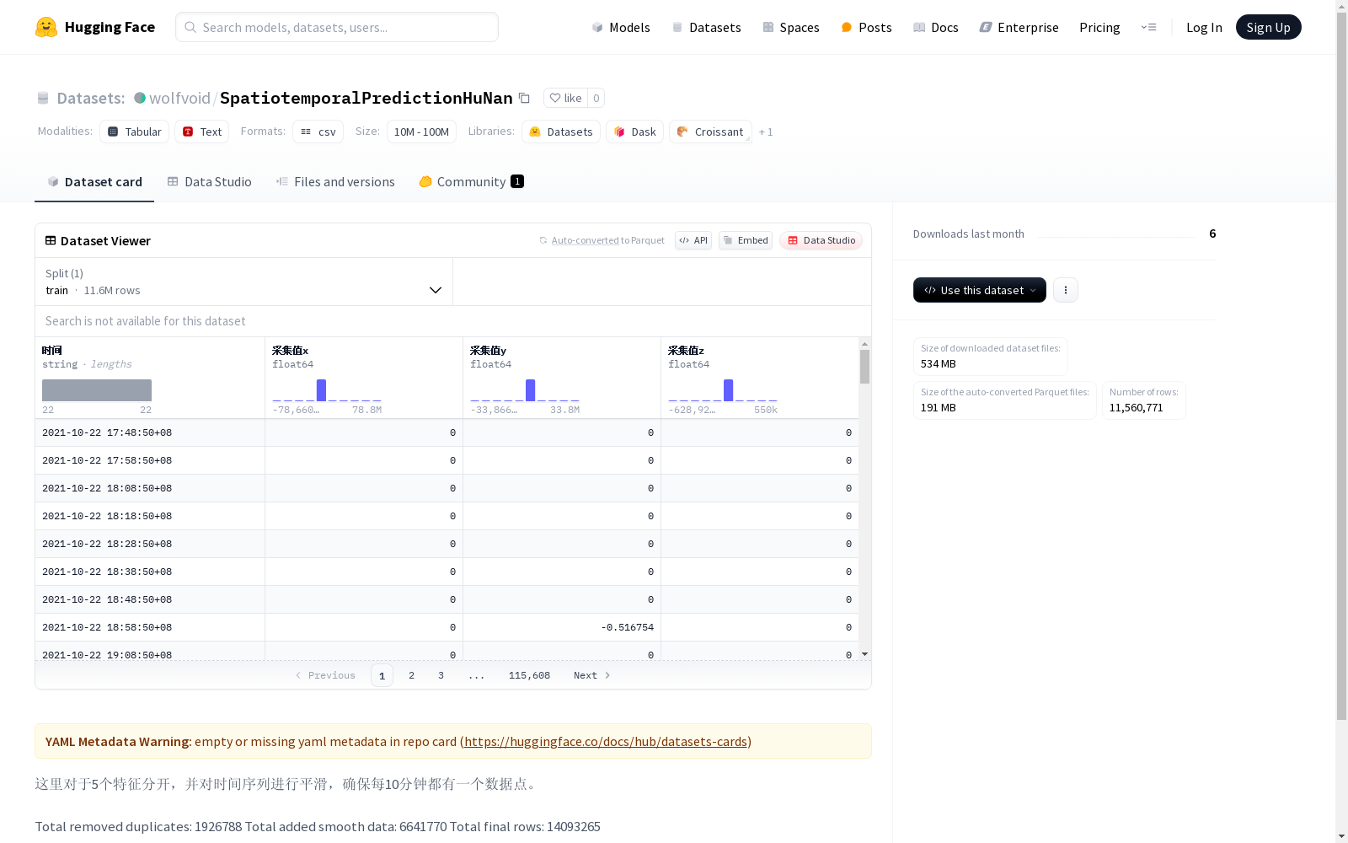Open the more navigation menu icon
The height and width of the screenshot is (843, 1348).
coord(1148,27)
